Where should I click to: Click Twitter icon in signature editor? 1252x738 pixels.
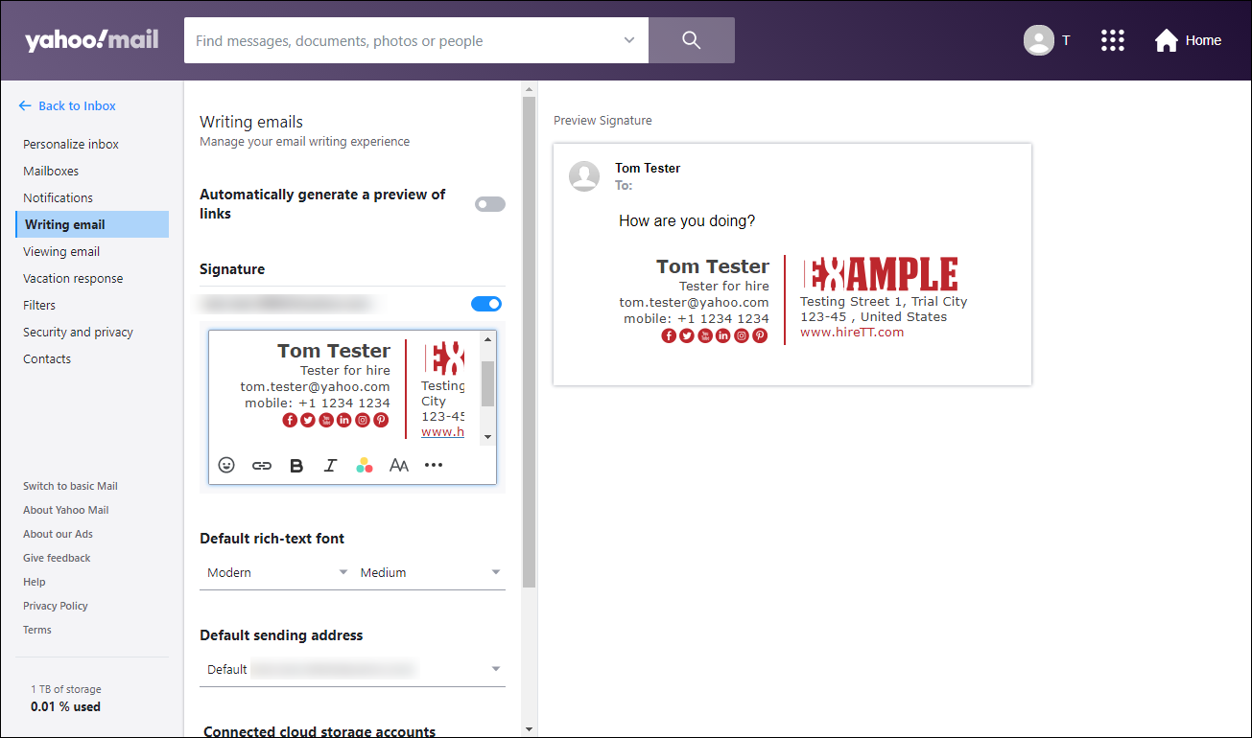[x=308, y=420]
